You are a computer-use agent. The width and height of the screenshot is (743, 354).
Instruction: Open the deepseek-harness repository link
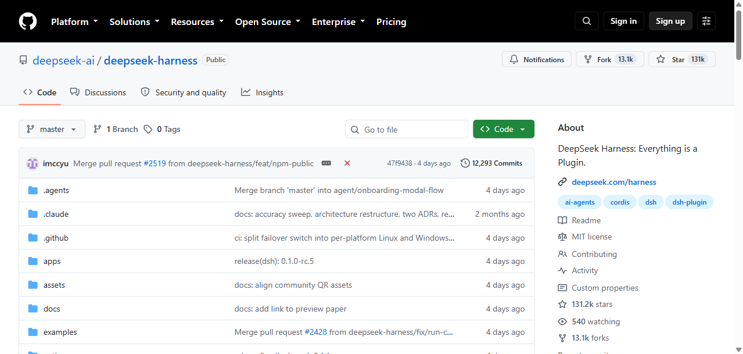click(x=150, y=60)
